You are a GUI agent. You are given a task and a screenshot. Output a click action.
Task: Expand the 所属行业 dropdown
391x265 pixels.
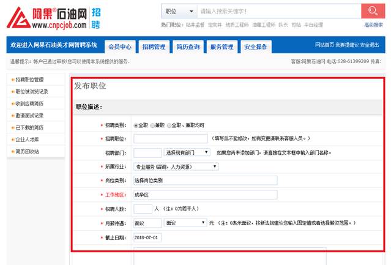176,166
